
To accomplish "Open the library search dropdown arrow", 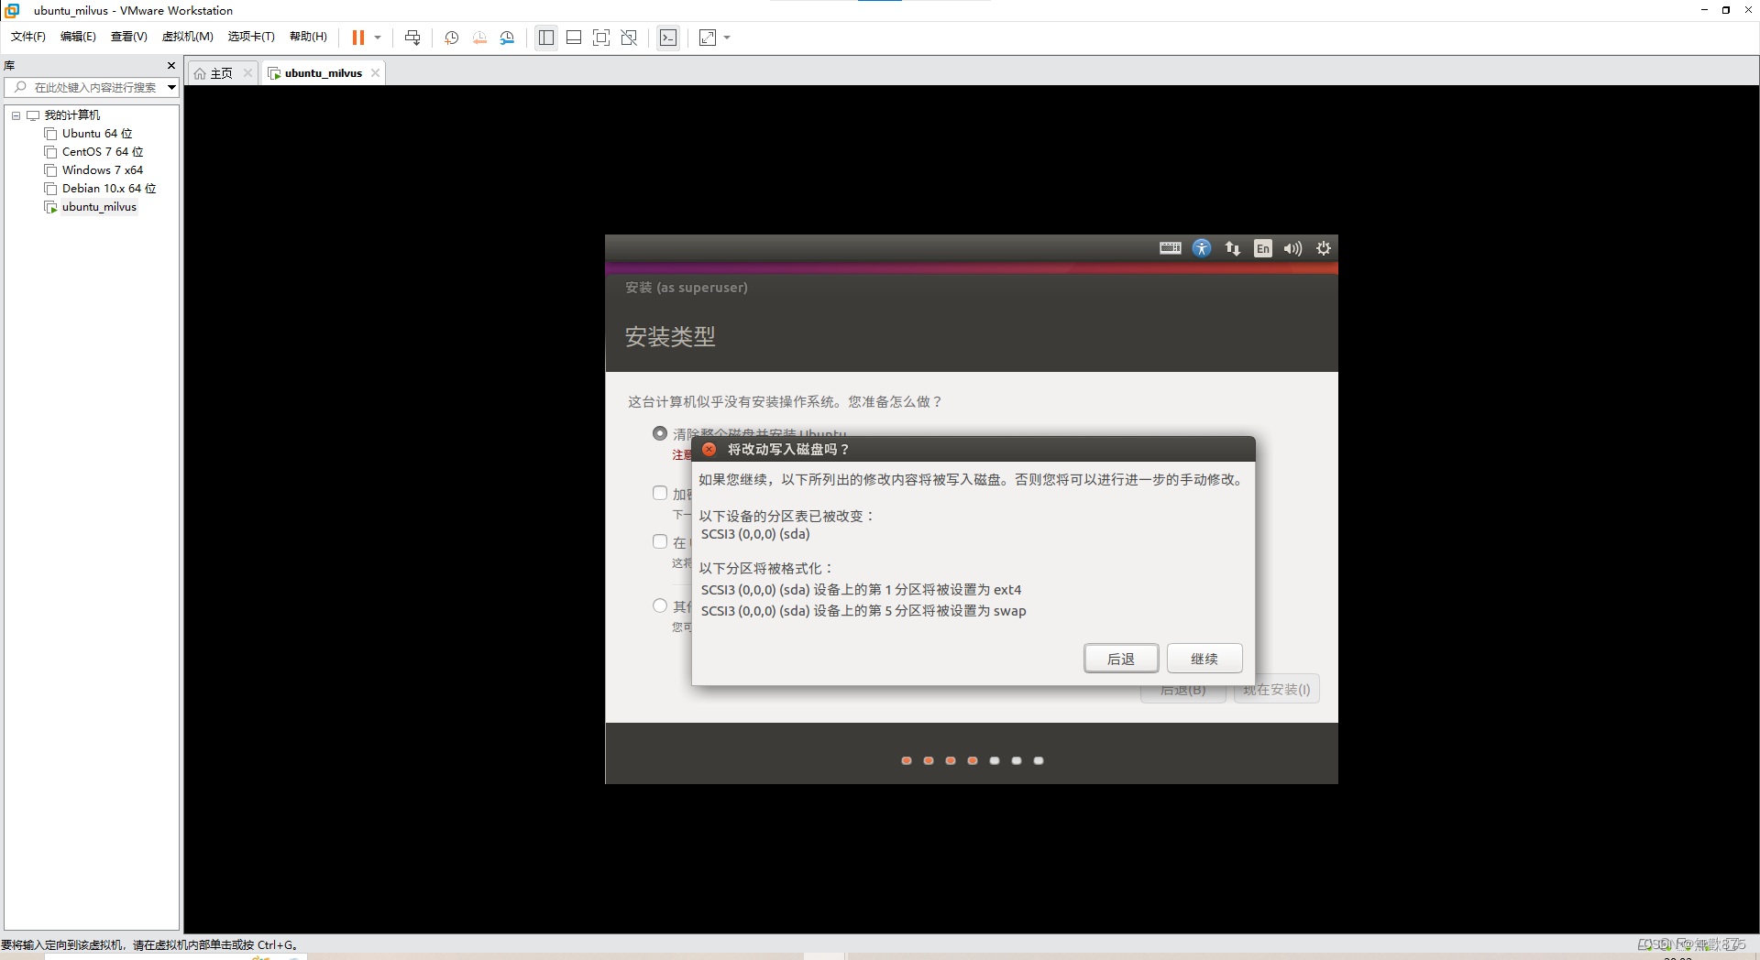I will pyautogui.click(x=171, y=88).
